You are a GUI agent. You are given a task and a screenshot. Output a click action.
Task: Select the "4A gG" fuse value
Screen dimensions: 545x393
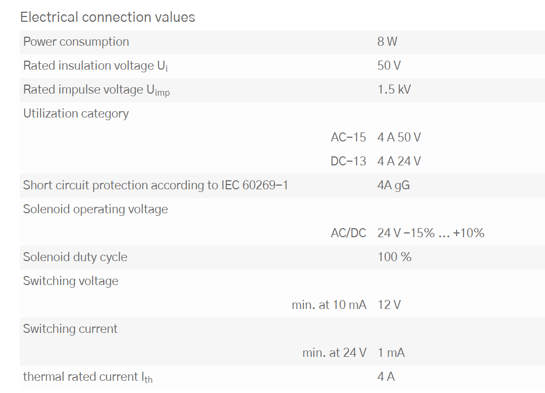click(393, 185)
